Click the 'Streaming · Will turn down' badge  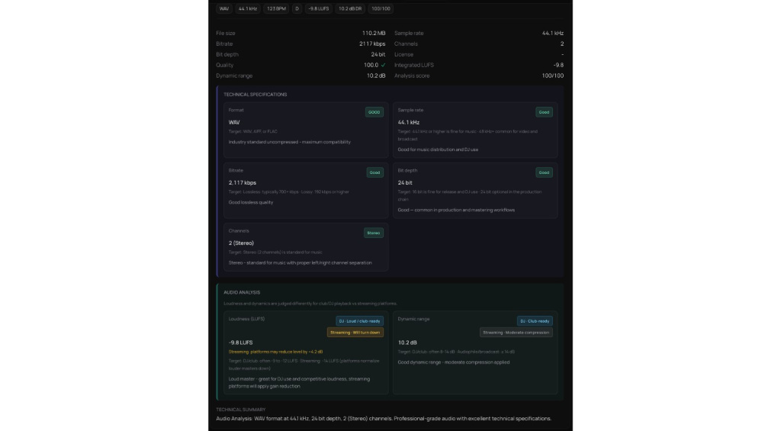[x=355, y=333]
